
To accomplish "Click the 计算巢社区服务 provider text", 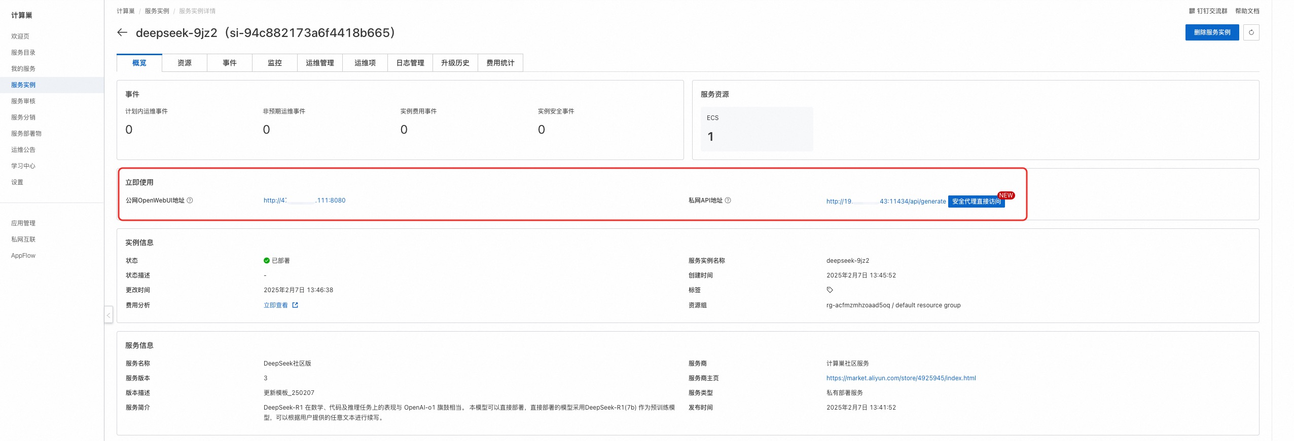I will pyautogui.click(x=848, y=364).
